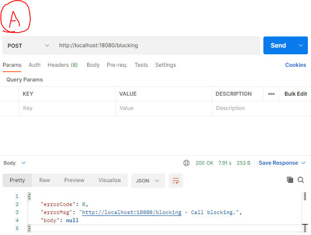Click the 7.91 s response time

(225, 163)
